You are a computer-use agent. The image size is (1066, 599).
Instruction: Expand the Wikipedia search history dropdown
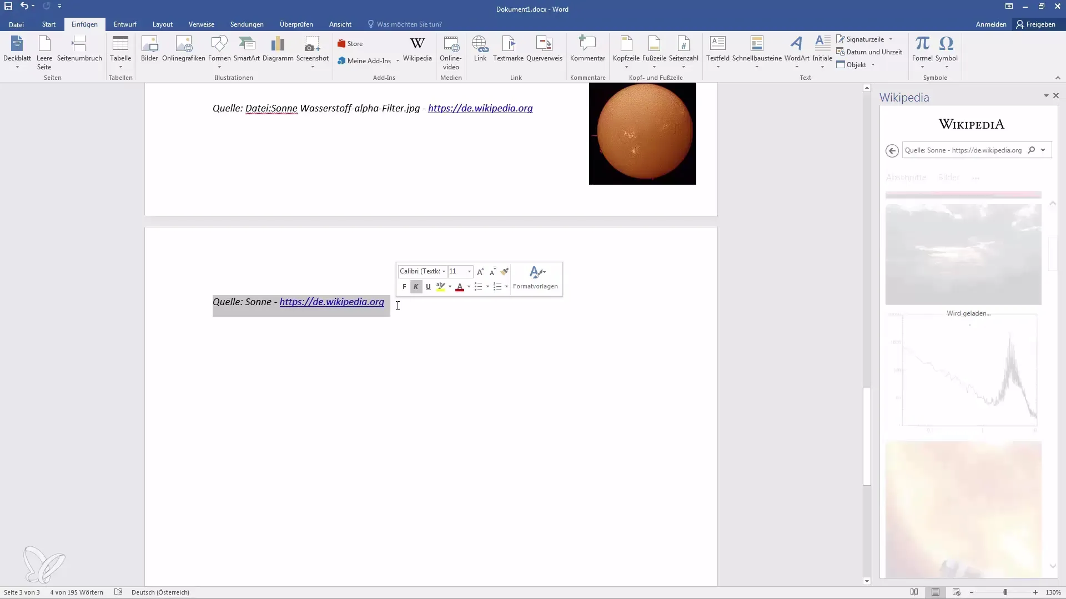click(x=1043, y=150)
